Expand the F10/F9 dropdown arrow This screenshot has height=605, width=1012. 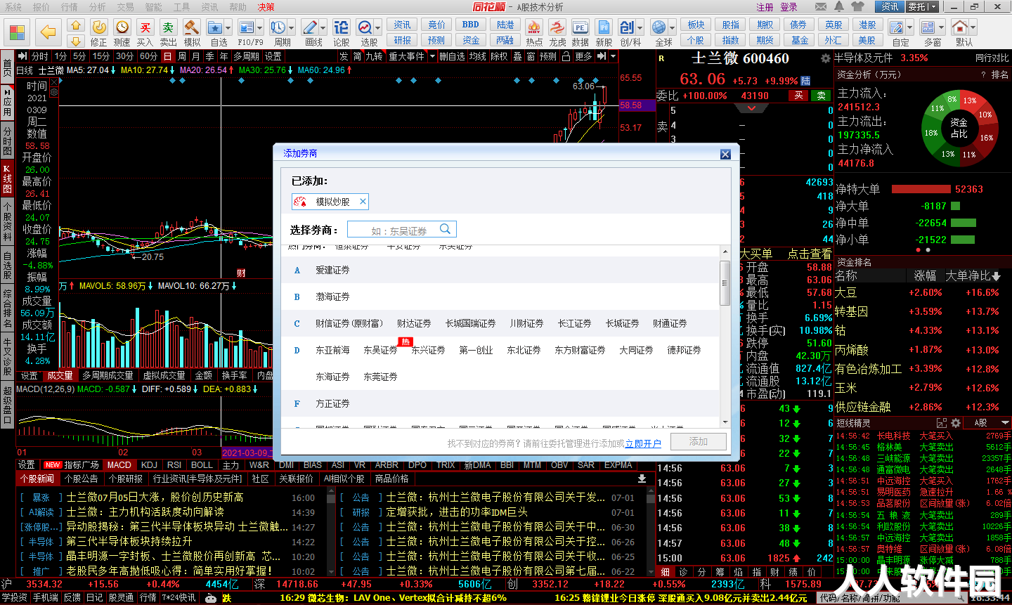260,28
